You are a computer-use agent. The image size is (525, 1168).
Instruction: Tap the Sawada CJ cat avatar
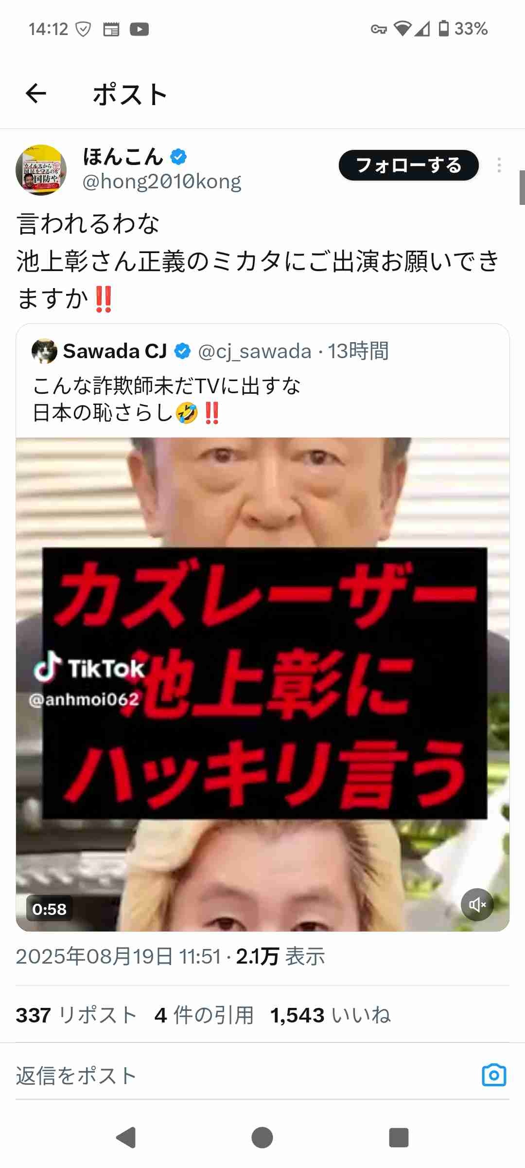coord(44,351)
